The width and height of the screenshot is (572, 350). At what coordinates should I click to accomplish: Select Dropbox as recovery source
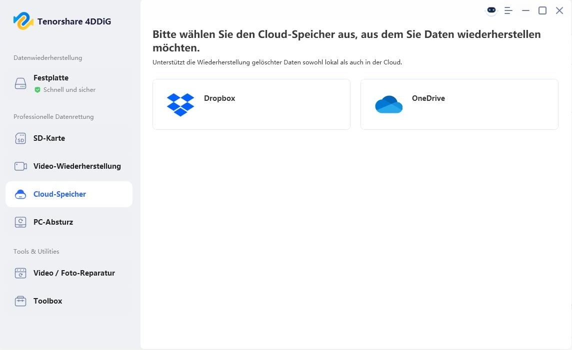[x=251, y=104]
